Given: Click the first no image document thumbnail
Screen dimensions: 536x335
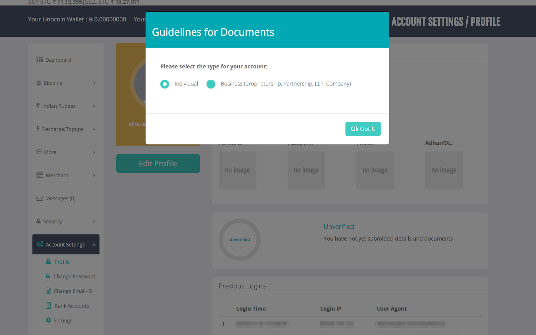Looking at the screenshot, I should tap(238, 171).
